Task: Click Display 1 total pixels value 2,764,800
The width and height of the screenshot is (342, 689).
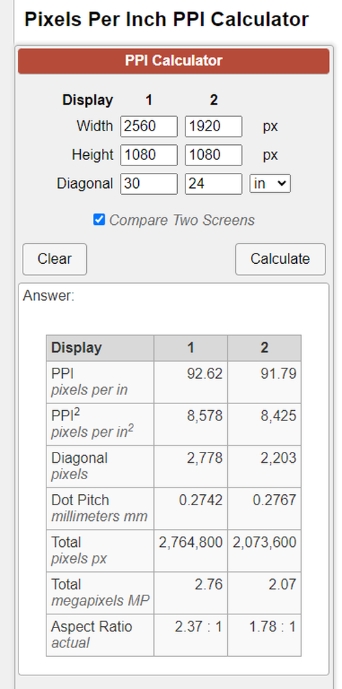Action: coord(191,543)
